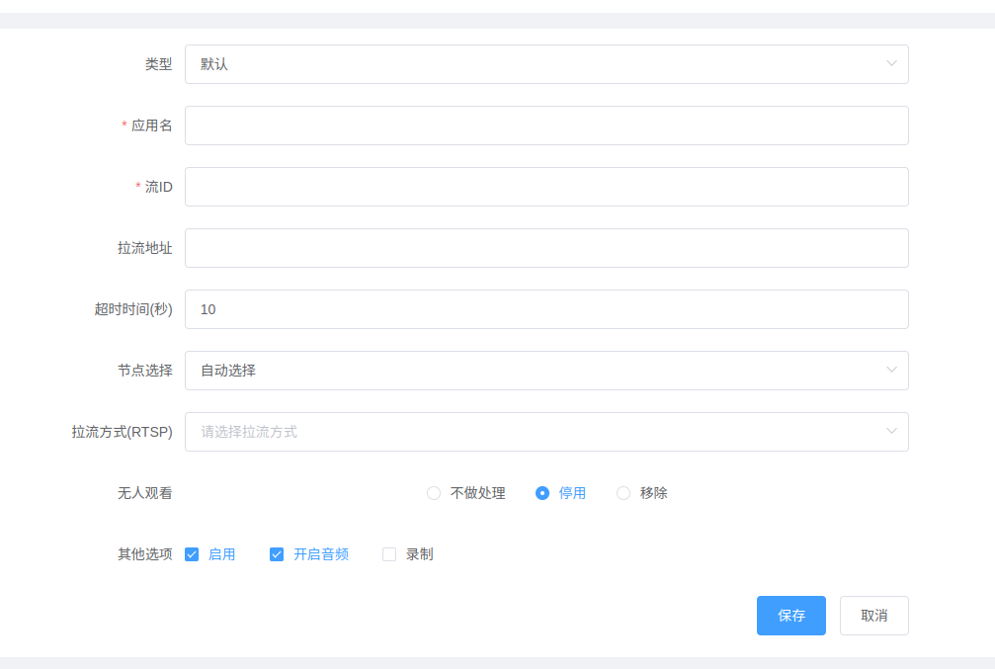Focus the 拉流地址 input field

tap(545, 248)
